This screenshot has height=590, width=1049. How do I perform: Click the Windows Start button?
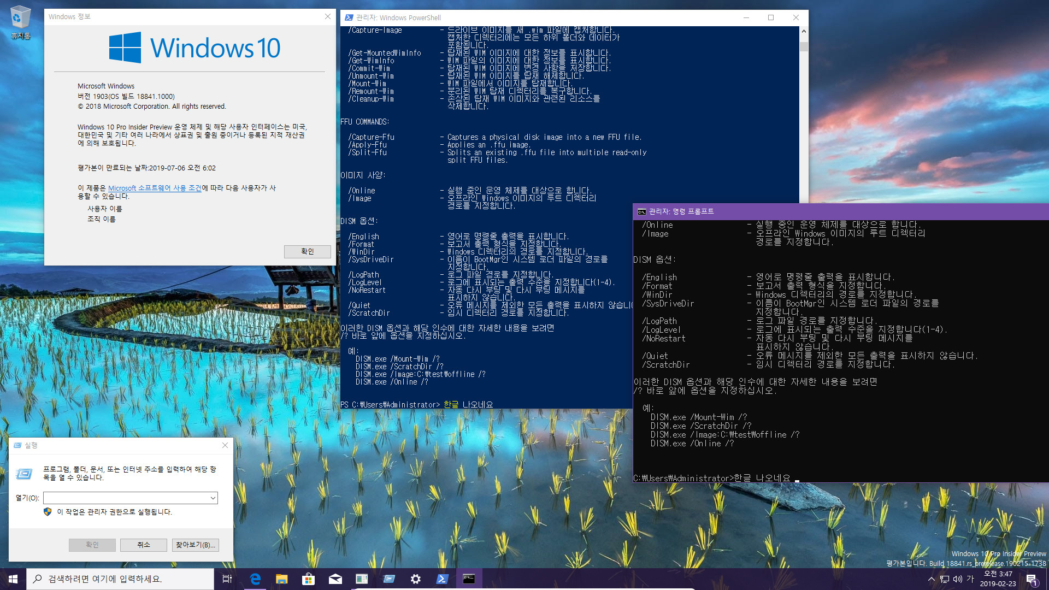click(x=13, y=579)
